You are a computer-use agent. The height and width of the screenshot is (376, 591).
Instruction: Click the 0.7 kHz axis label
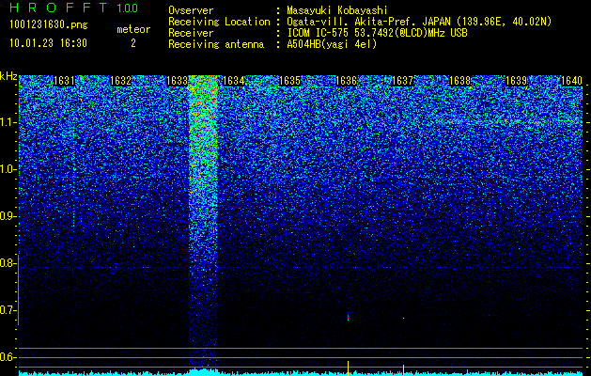pyautogui.click(x=8, y=310)
